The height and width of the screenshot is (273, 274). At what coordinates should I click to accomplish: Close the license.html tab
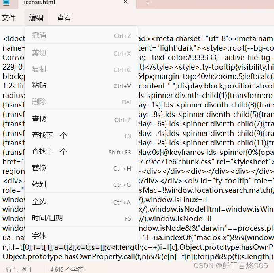(x=126, y=2)
